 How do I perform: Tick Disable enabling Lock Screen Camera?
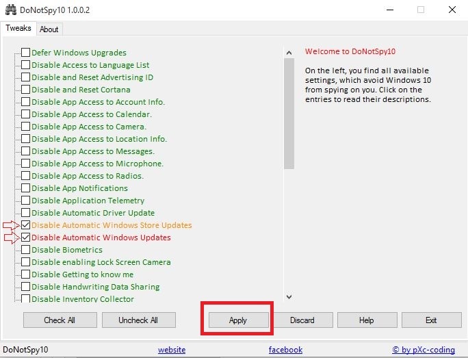[x=26, y=262]
